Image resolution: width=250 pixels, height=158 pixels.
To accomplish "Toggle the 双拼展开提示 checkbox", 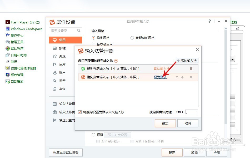I will click(x=98, y=141).
